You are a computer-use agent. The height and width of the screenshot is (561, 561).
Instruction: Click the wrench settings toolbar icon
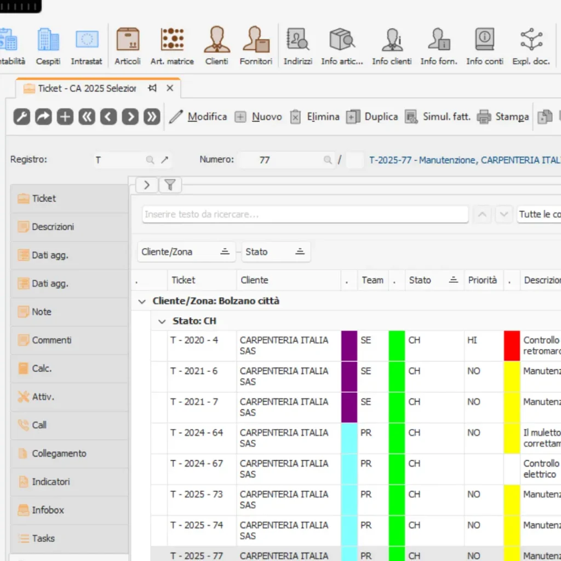point(22,117)
